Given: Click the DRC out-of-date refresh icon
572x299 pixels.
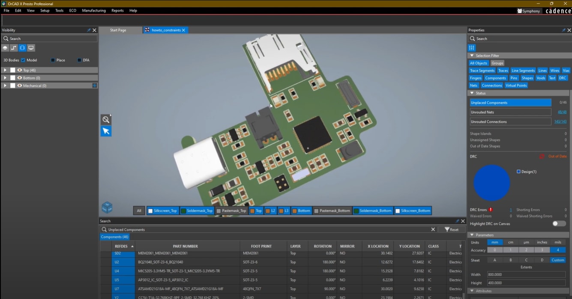Looking at the screenshot, I should point(542,157).
